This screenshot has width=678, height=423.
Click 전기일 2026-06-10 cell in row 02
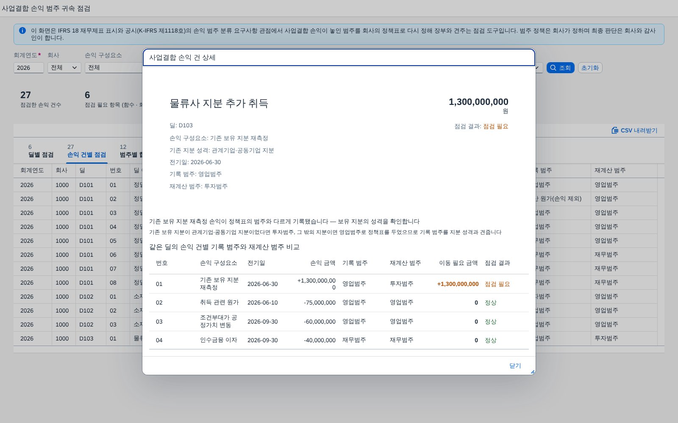[263, 303]
